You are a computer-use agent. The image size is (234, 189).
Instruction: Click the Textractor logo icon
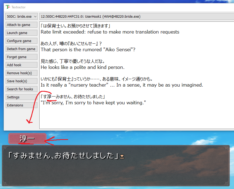8,7
